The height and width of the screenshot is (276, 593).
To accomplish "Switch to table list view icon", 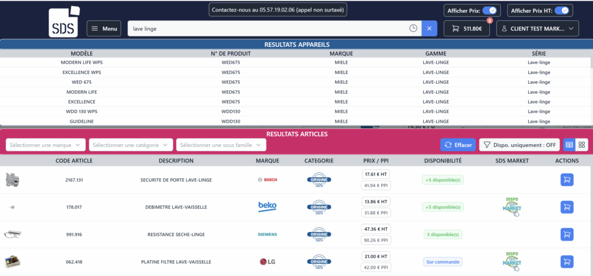I will pos(569,145).
